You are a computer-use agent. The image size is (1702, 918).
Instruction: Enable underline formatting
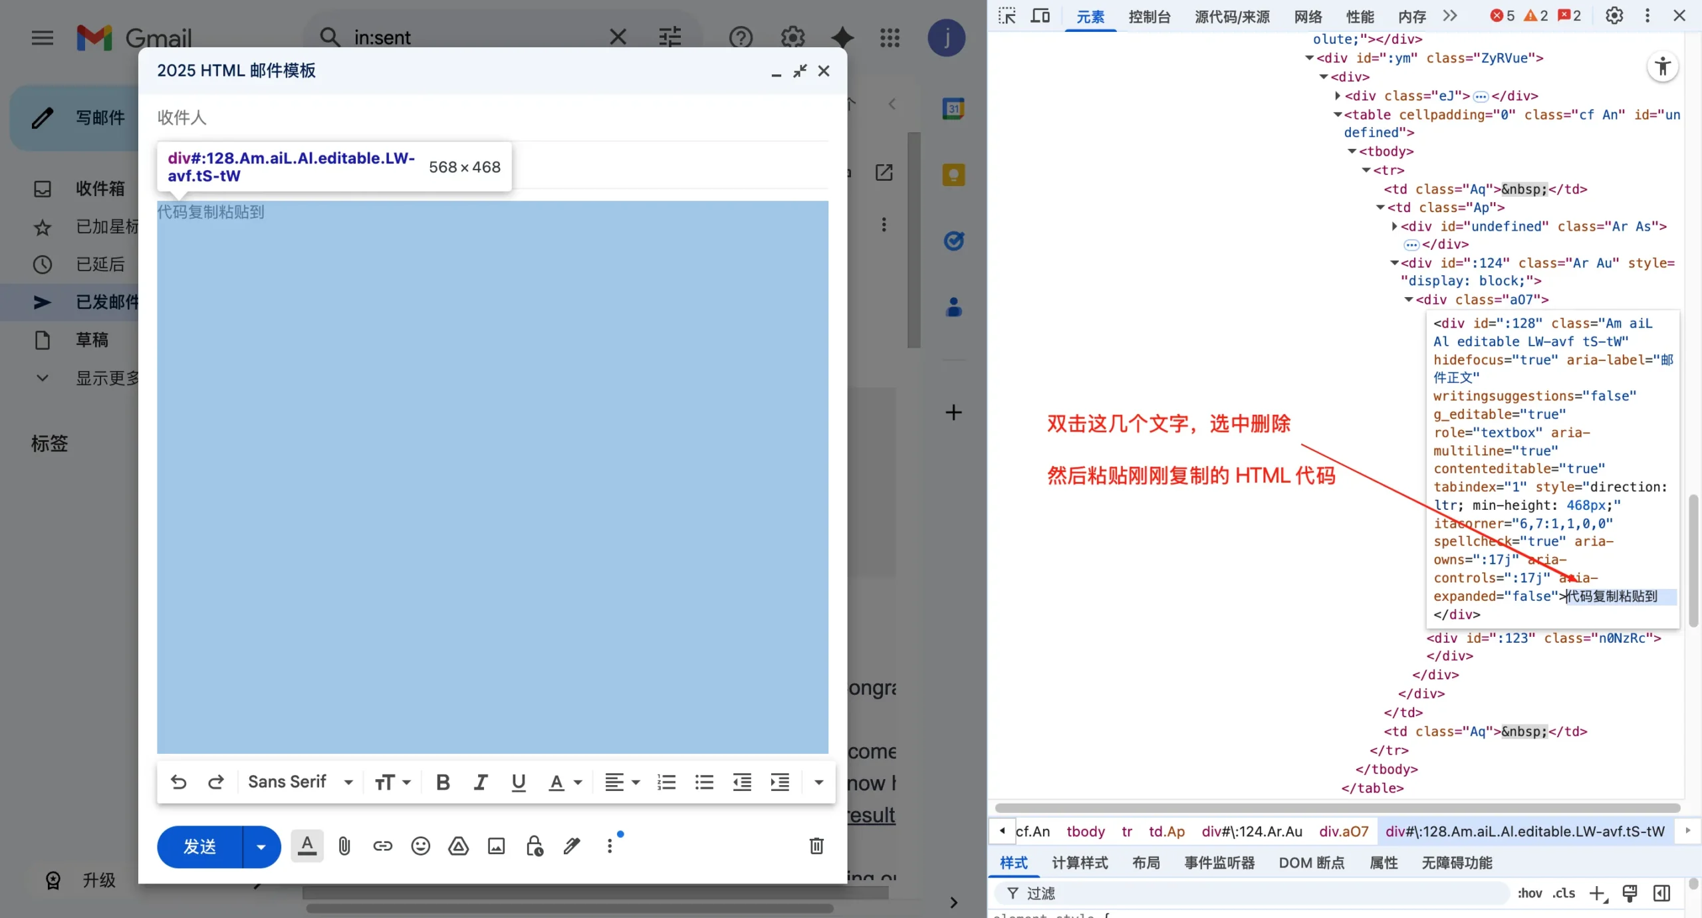[x=518, y=782]
